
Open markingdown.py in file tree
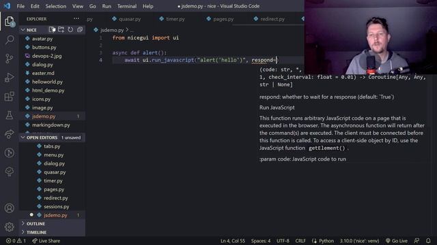tap(52, 125)
